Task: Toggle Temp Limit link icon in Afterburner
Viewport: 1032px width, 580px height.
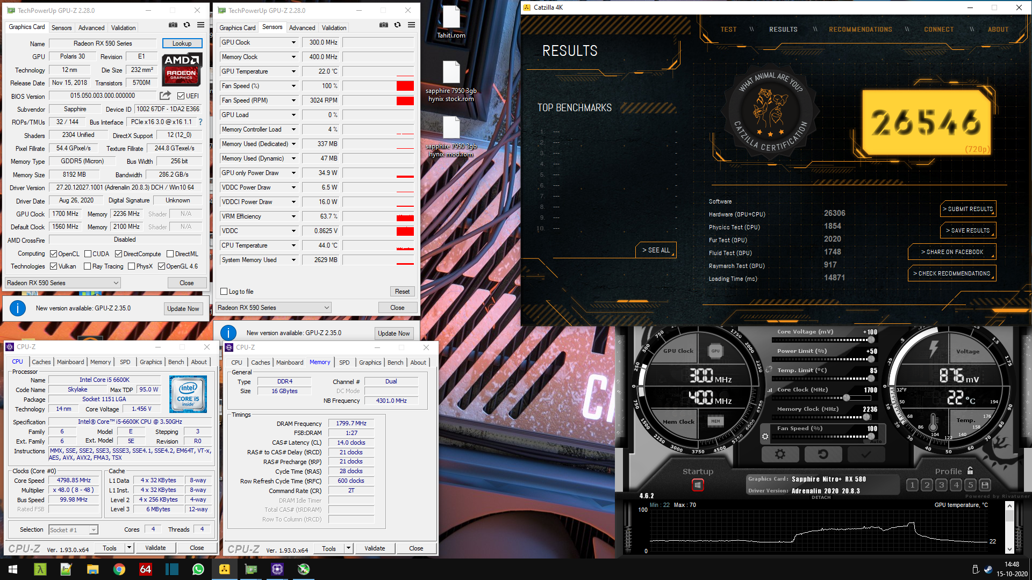Action: [769, 370]
